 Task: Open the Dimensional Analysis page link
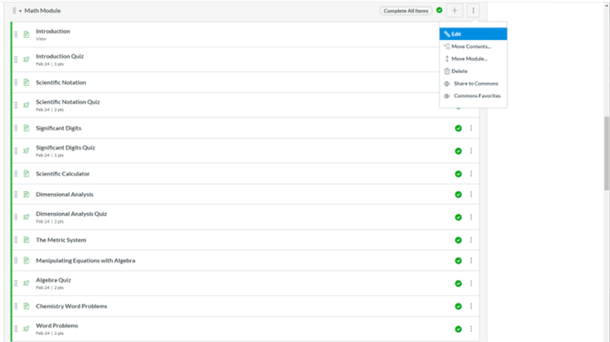[x=64, y=195]
